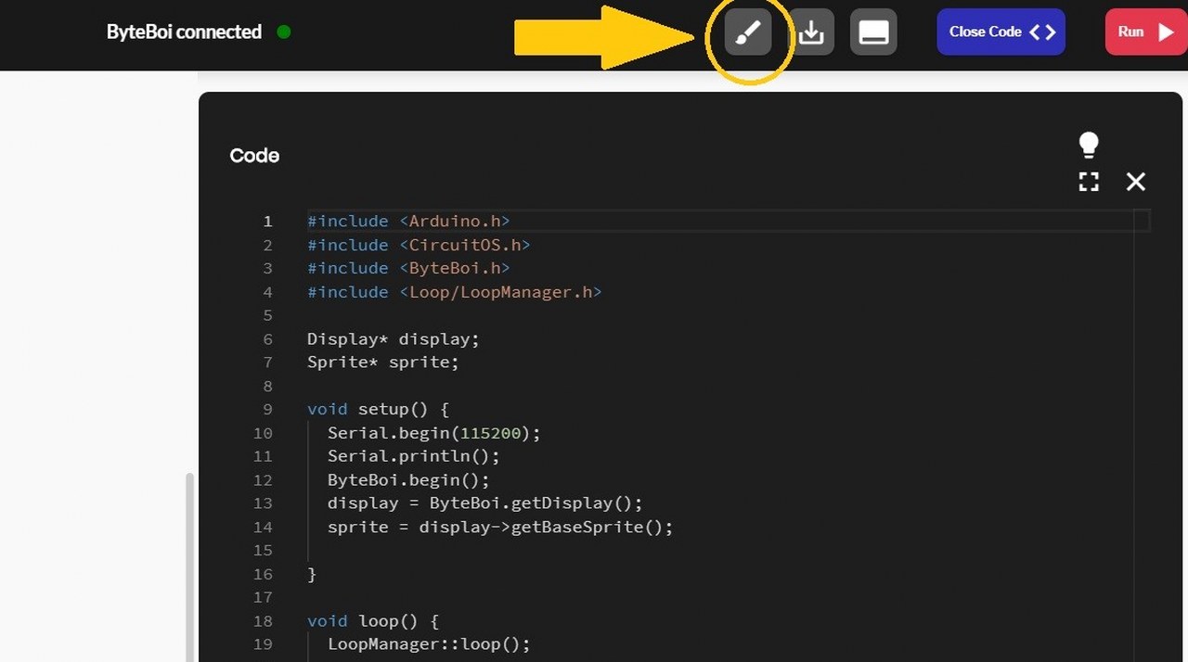
Task: Close the Code panel with X
Action: pos(1136,182)
